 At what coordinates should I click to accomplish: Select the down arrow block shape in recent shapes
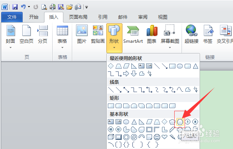(x=134, y=73)
